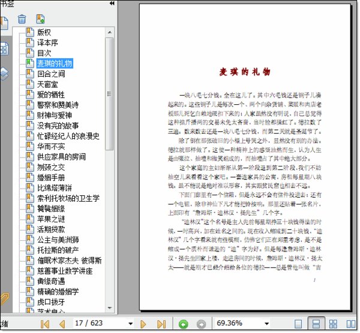Screen dimensions: 360x333
Task: Click the gray next view button
Action: [202, 324]
